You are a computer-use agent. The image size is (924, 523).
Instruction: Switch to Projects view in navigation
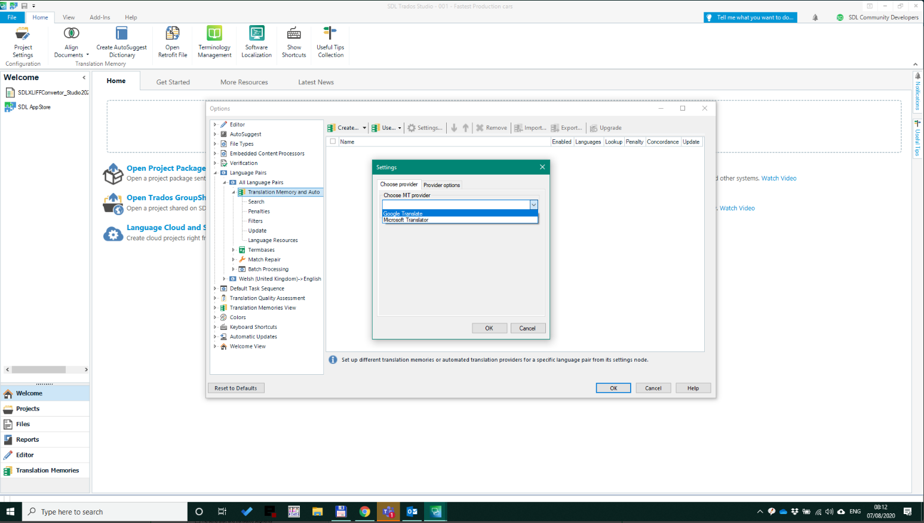45,409
